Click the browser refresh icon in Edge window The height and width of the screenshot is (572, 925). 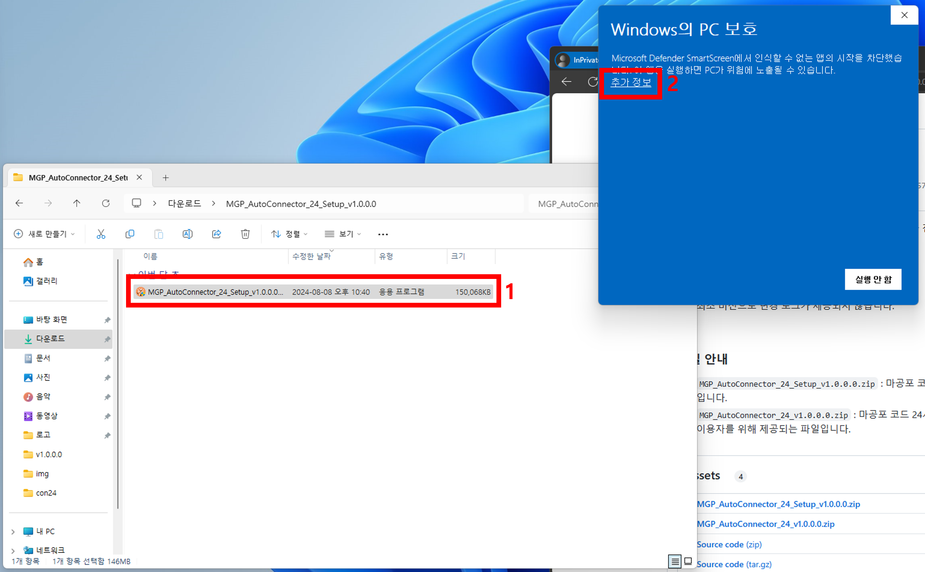point(593,82)
